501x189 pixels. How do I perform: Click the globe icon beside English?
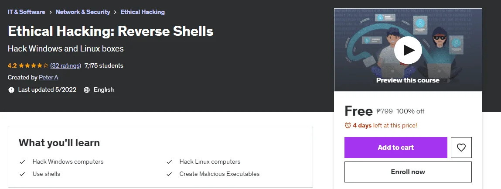[x=87, y=90]
